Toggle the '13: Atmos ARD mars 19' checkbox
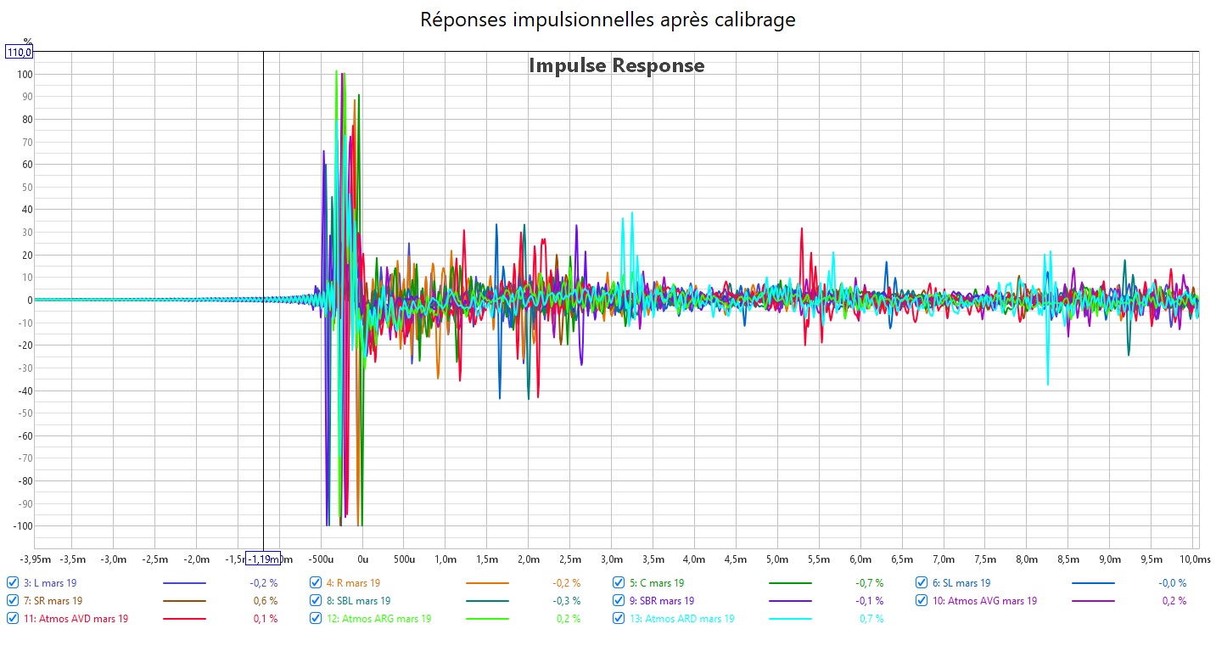 pyautogui.click(x=619, y=619)
